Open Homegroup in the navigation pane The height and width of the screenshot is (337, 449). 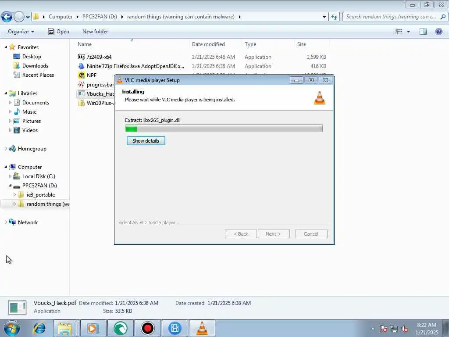[32, 148]
